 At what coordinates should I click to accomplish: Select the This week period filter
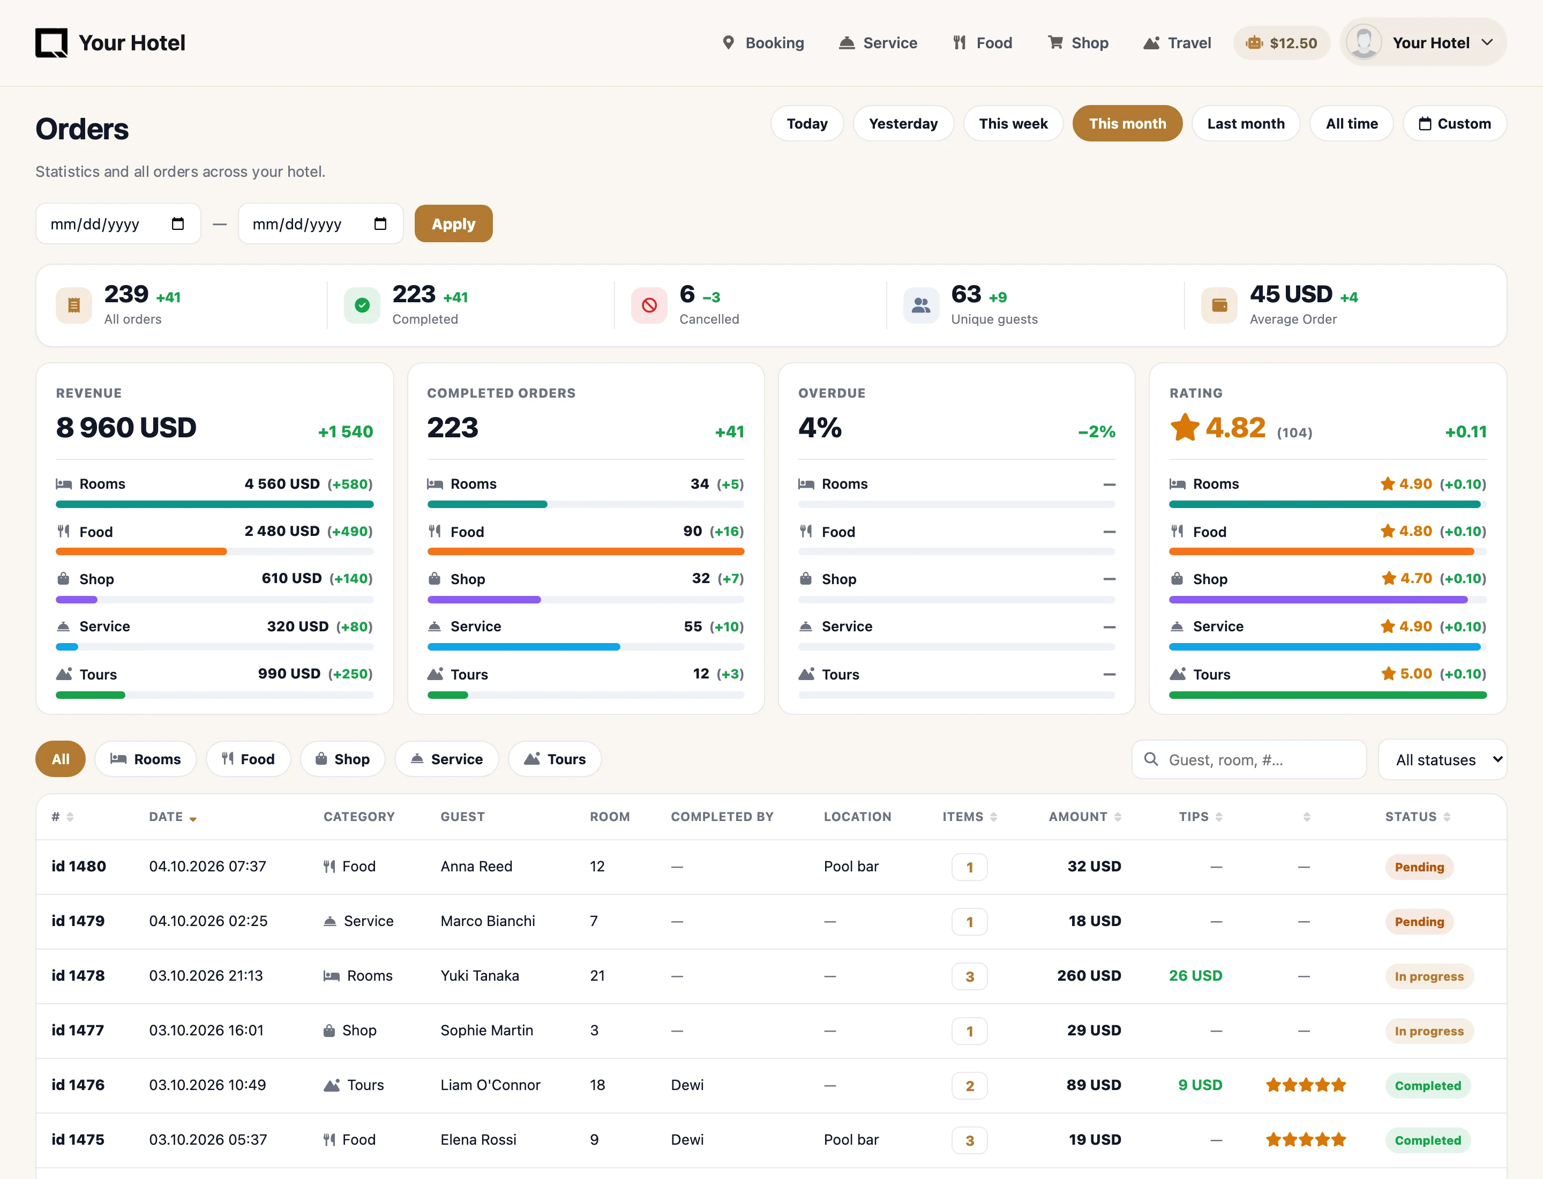click(1013, 123)
